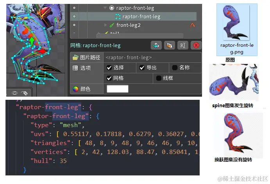Click the mesh reset button with circular arrows

156,45
